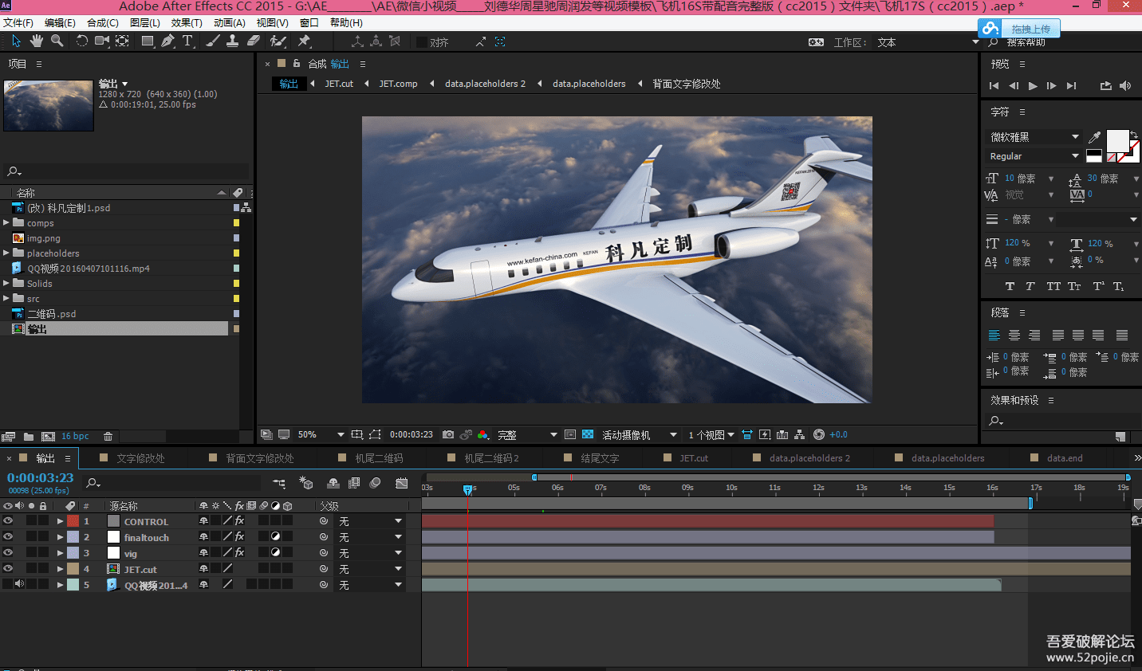
Task: Open the 合成(C) menu
Action: [x=103, y=23]
